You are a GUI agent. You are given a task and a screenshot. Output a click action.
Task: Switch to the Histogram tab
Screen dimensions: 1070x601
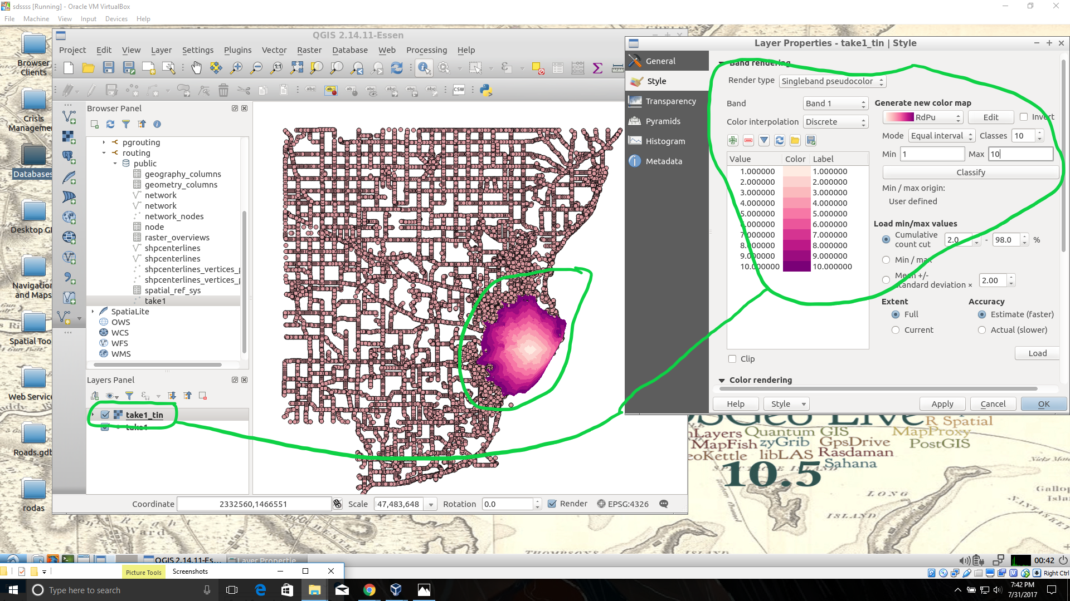pyautogui.click(x=665, y=141)
